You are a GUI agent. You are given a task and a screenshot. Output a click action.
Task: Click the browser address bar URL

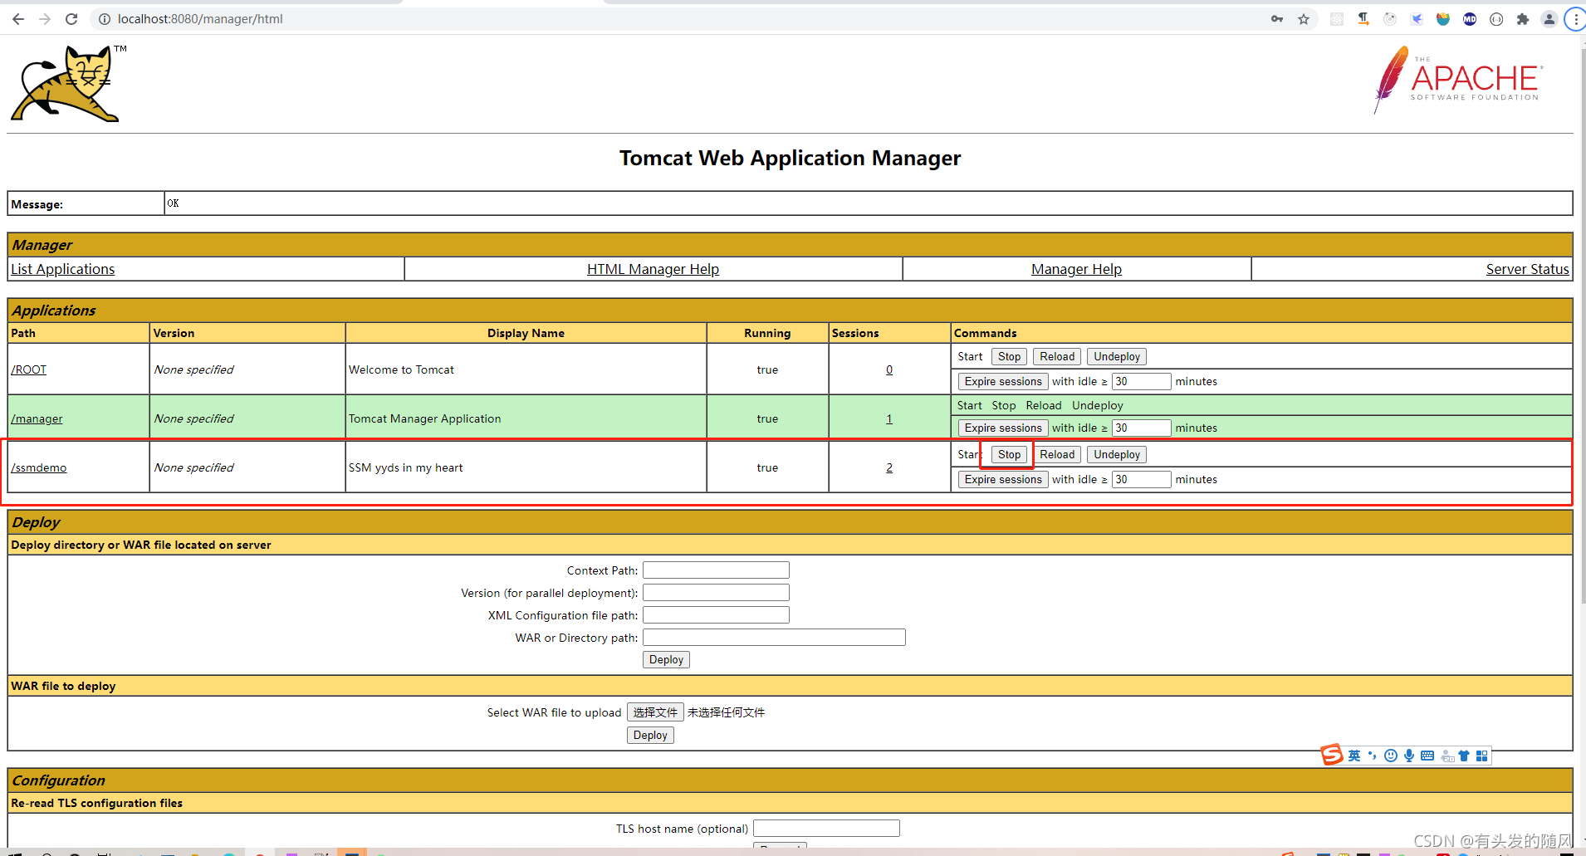coord(200,19)
